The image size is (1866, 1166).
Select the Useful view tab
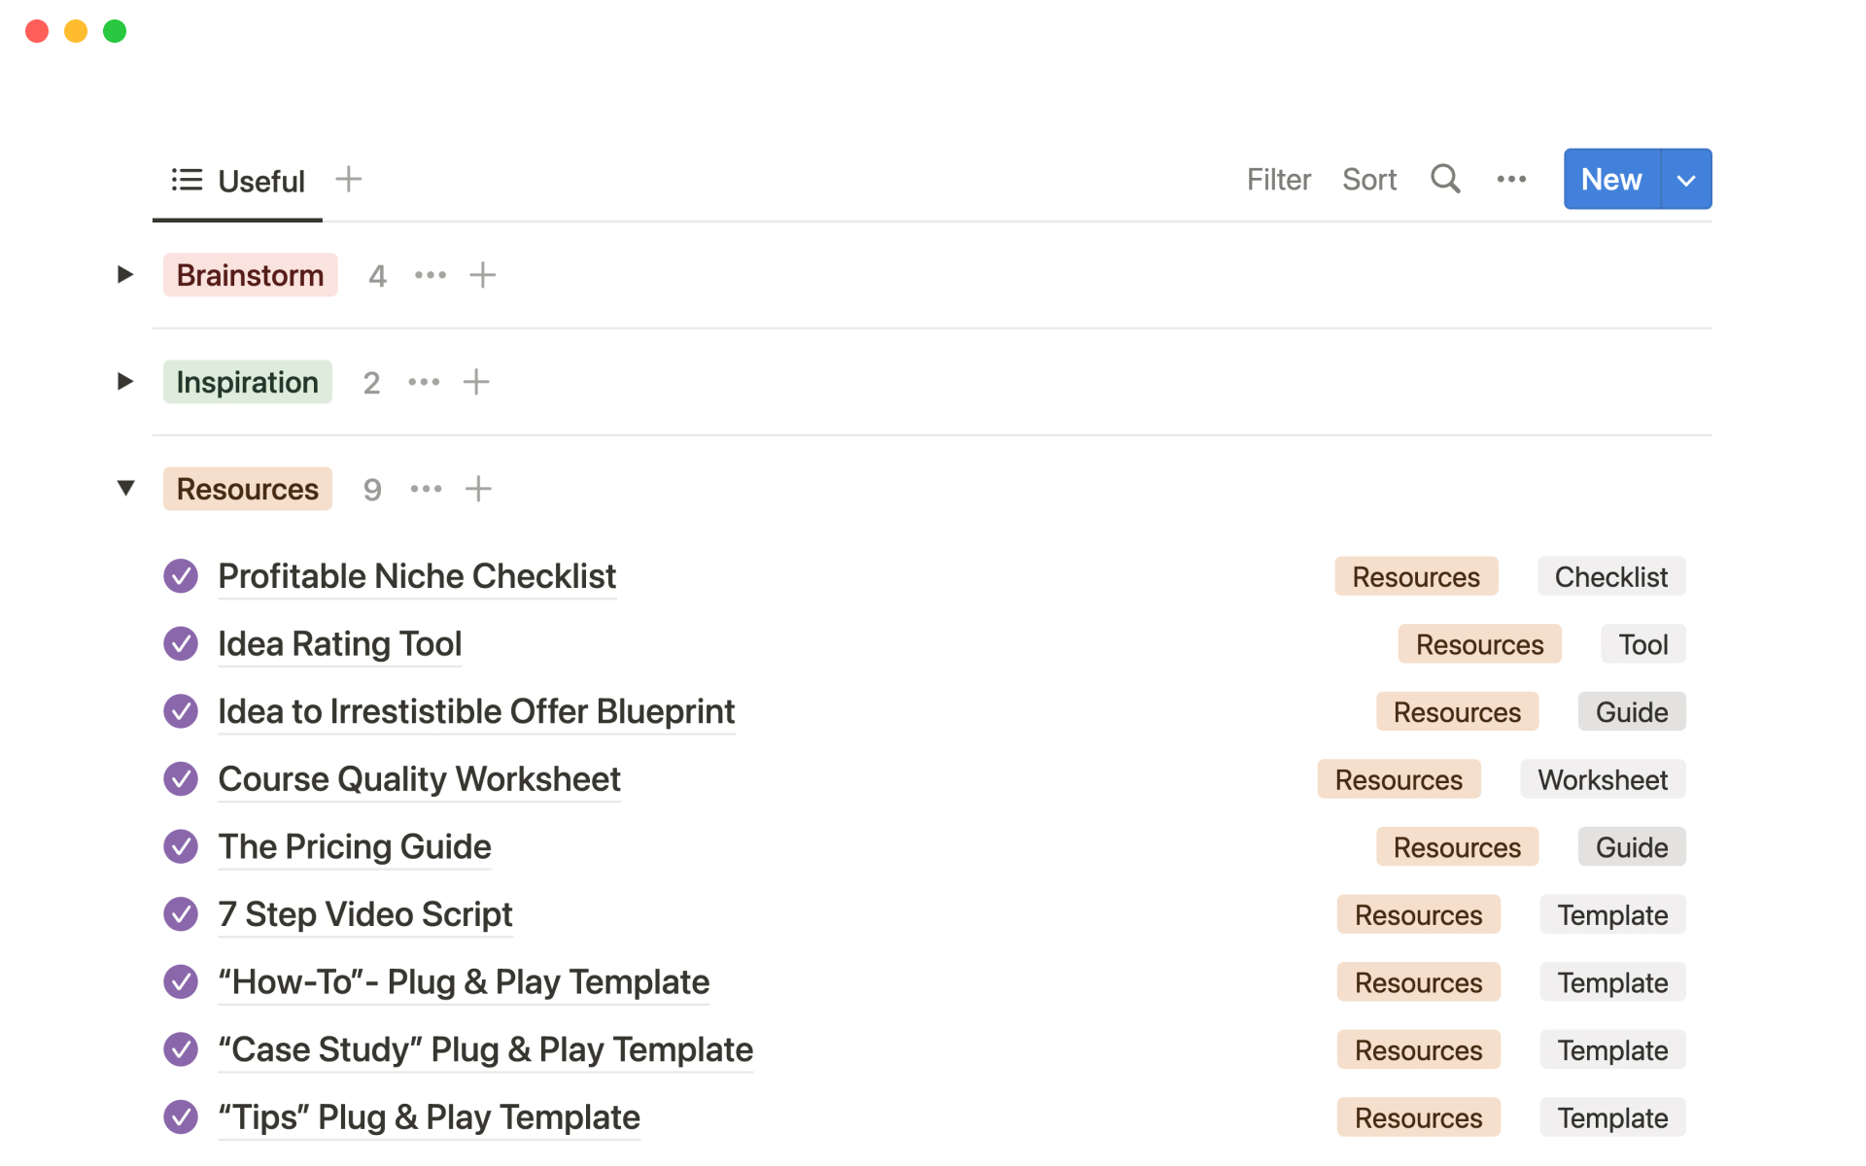pos(239,181)
